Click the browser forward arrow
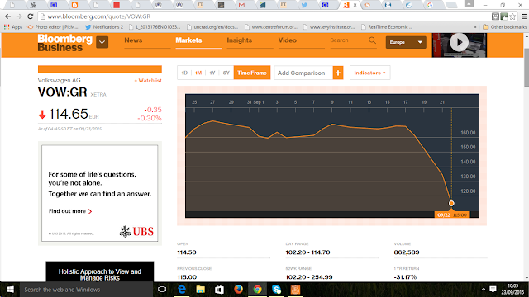 [x=19, y=16]
